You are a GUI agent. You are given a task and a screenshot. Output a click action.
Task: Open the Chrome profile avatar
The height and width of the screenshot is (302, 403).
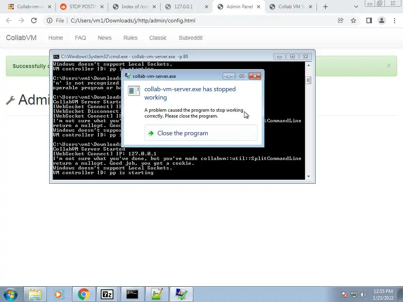[x=382, y=20]
